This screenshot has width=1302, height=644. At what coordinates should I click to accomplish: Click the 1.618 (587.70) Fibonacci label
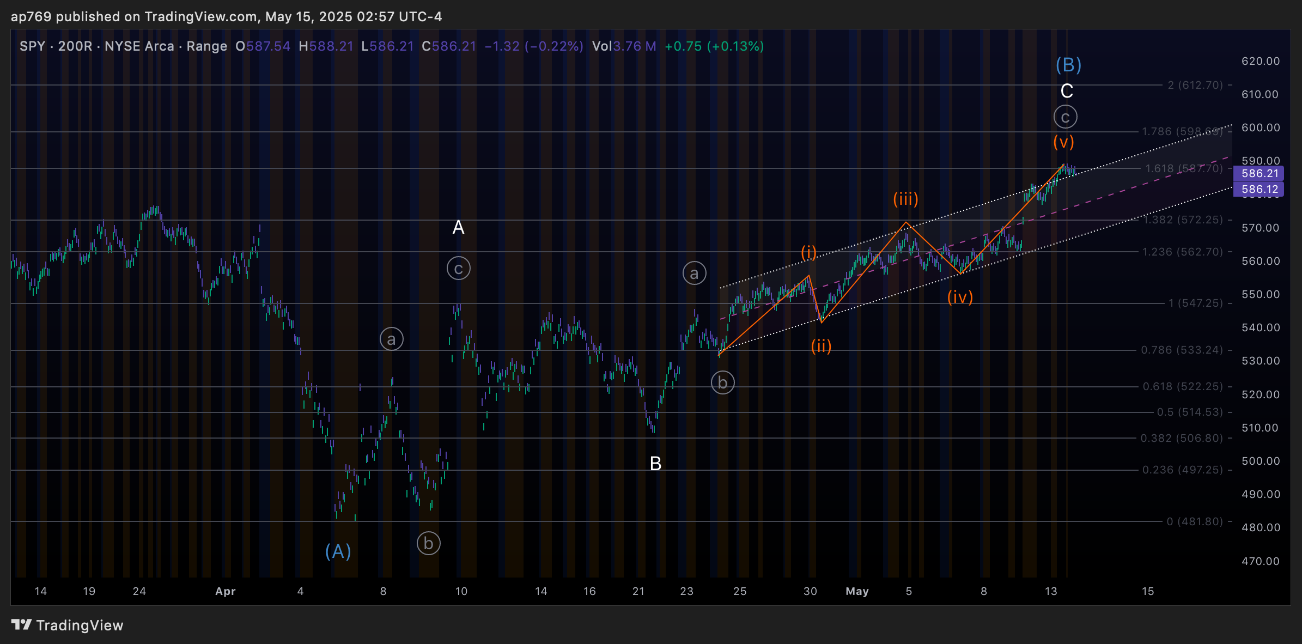[x=1184, y=168]
